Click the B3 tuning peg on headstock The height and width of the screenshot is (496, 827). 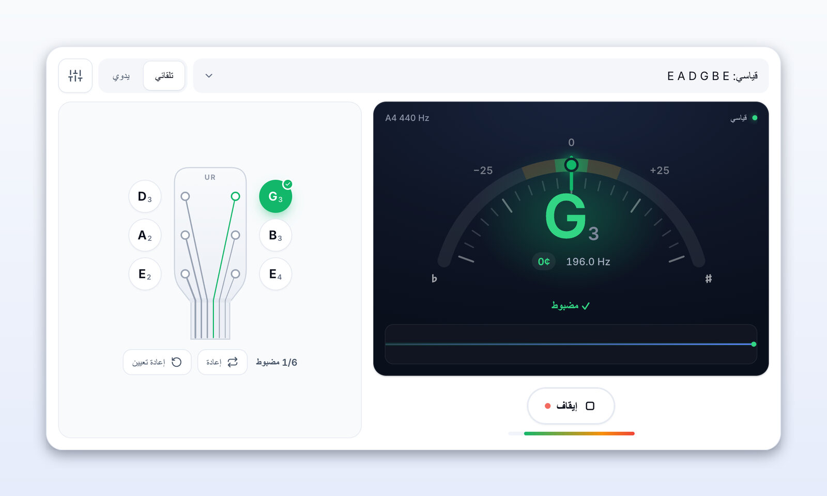click(x=235, y=235)
